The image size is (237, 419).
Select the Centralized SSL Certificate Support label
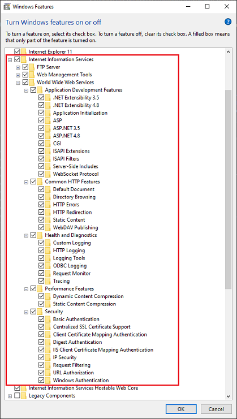click(x=92, y=327)
